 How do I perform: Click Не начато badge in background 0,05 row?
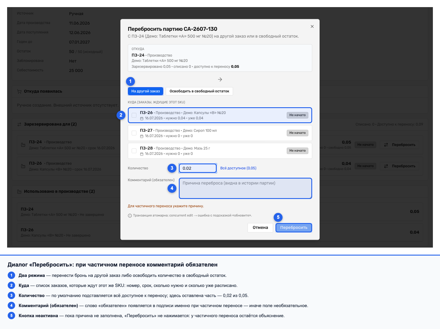coord(365,145)
